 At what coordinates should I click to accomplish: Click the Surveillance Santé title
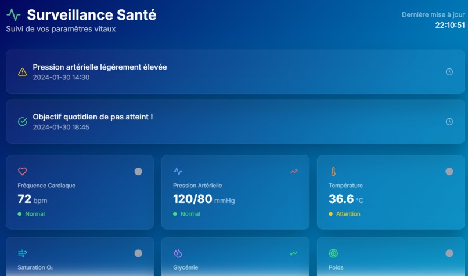(x=92, y=15)
